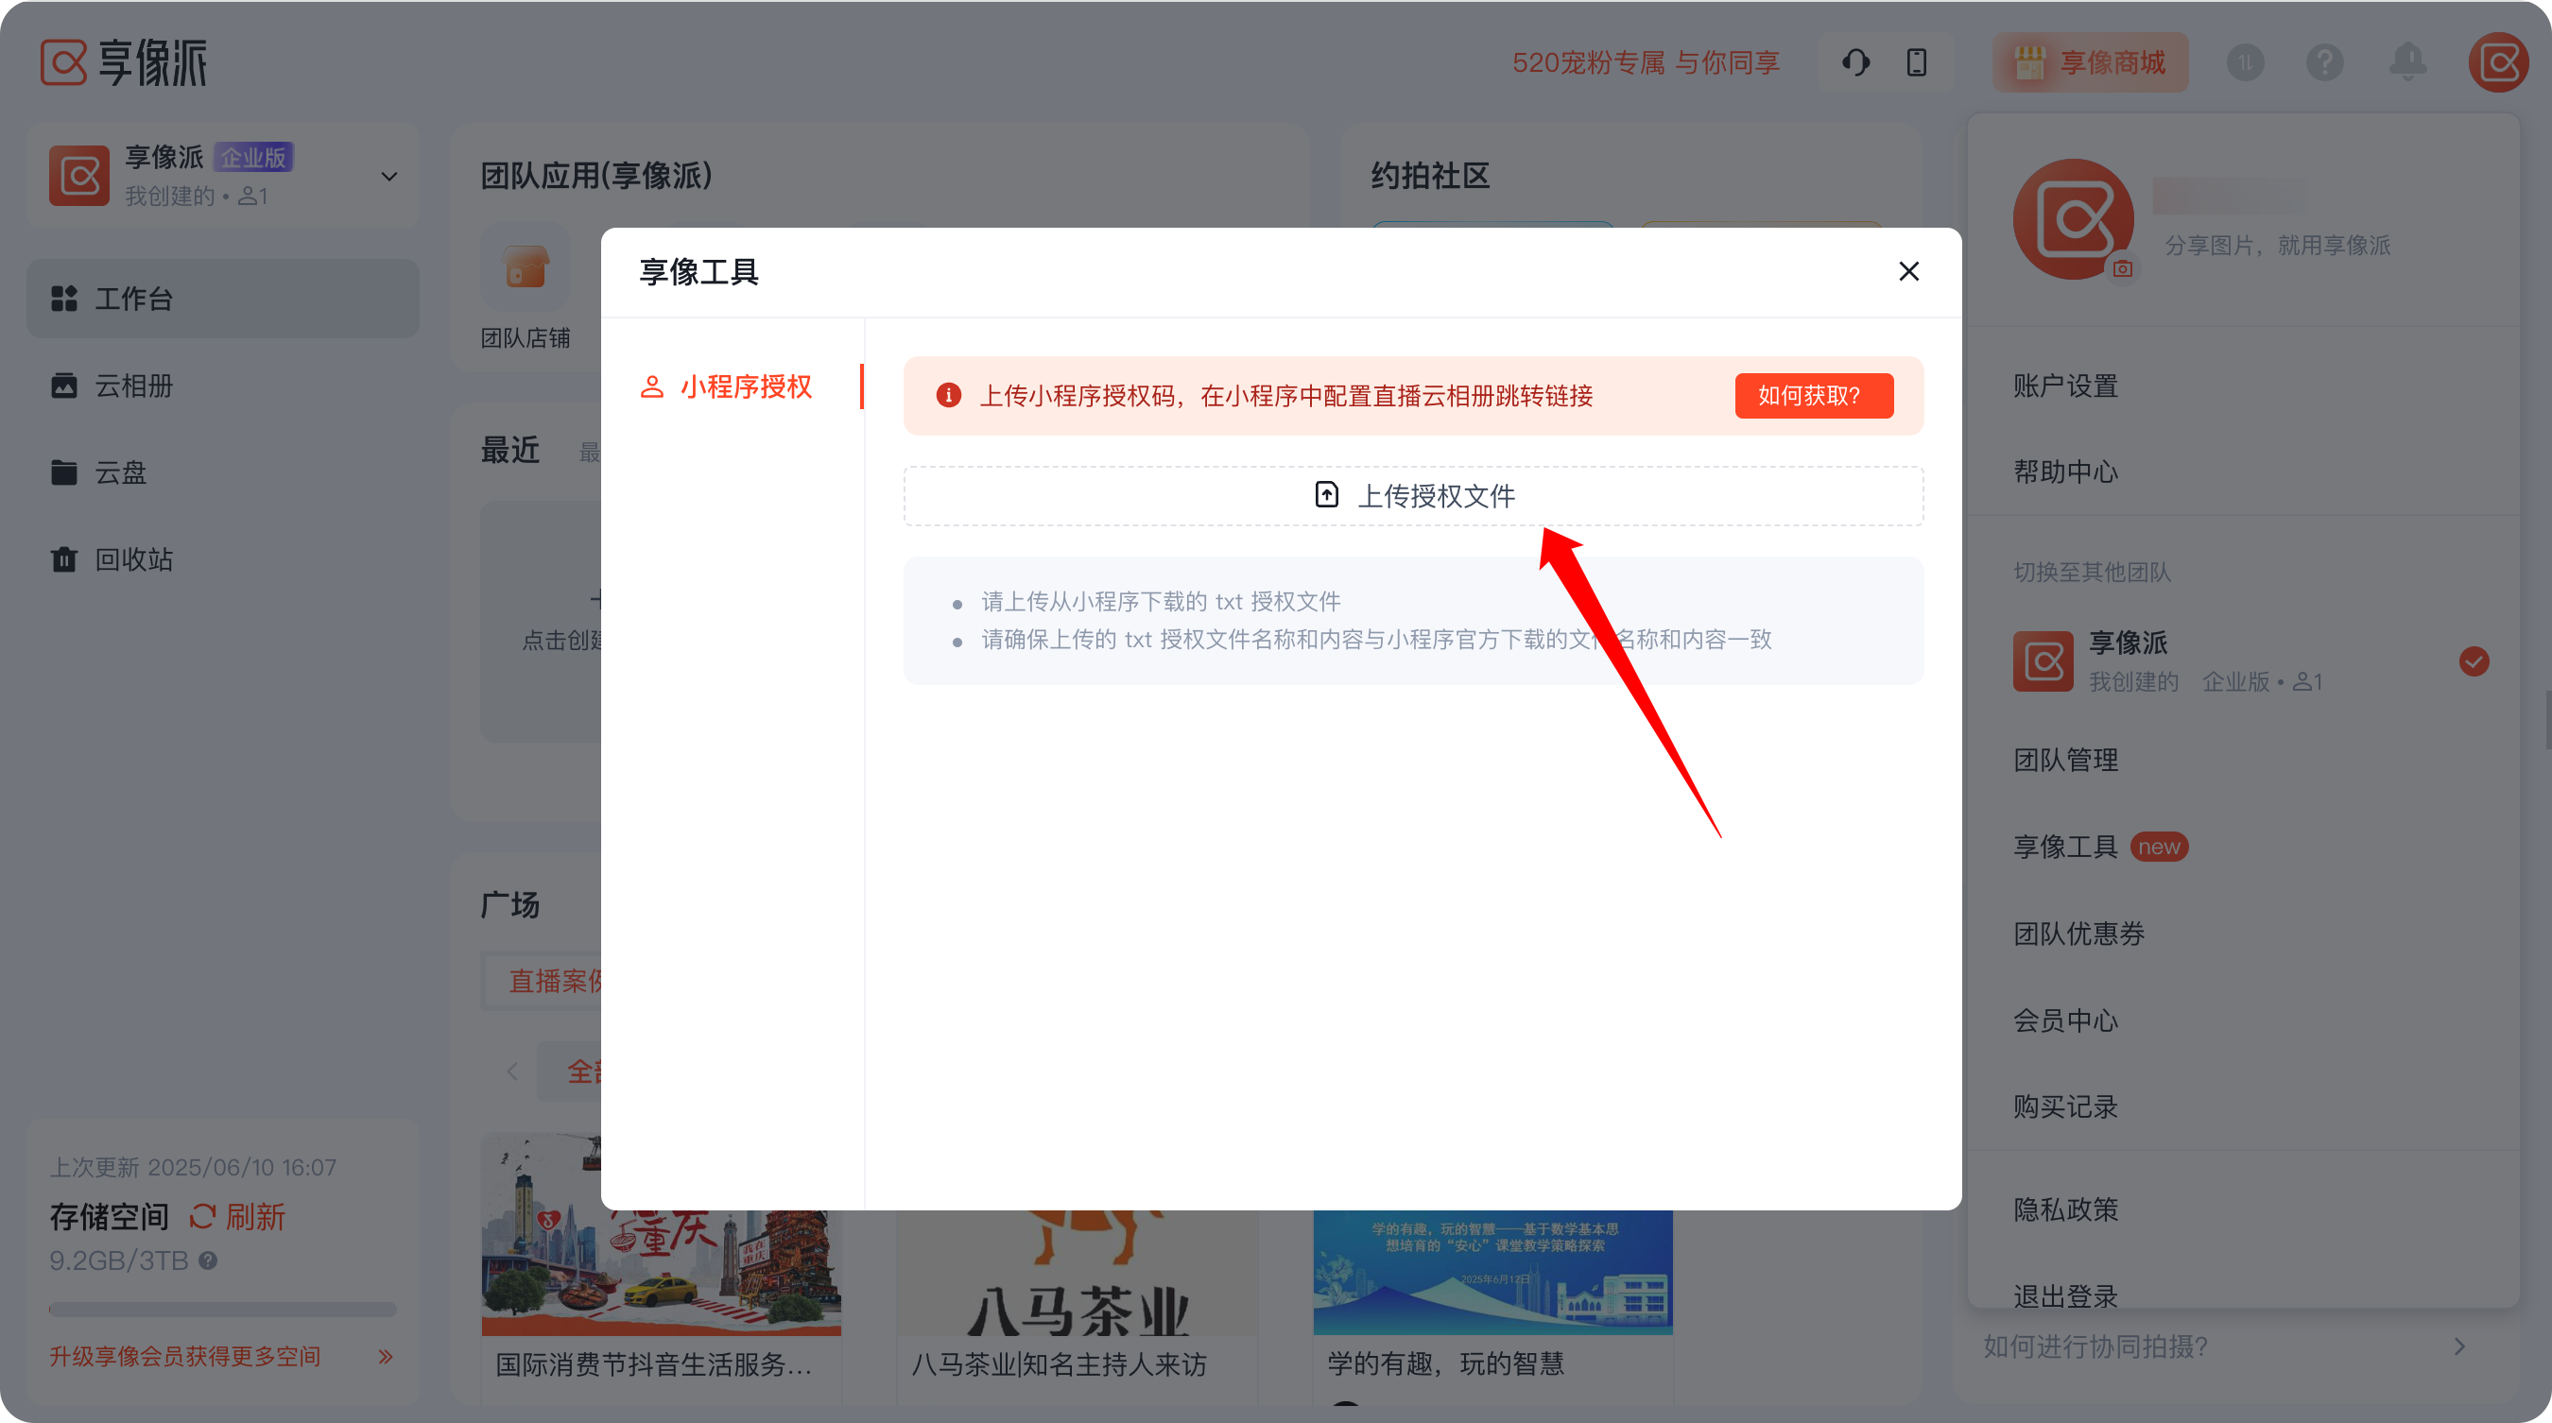
Task: Open 回收站 in the sidebar
Action: 222,559
